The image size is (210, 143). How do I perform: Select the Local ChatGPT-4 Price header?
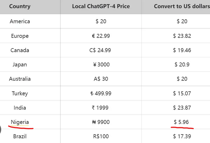(x=101, y=6)
